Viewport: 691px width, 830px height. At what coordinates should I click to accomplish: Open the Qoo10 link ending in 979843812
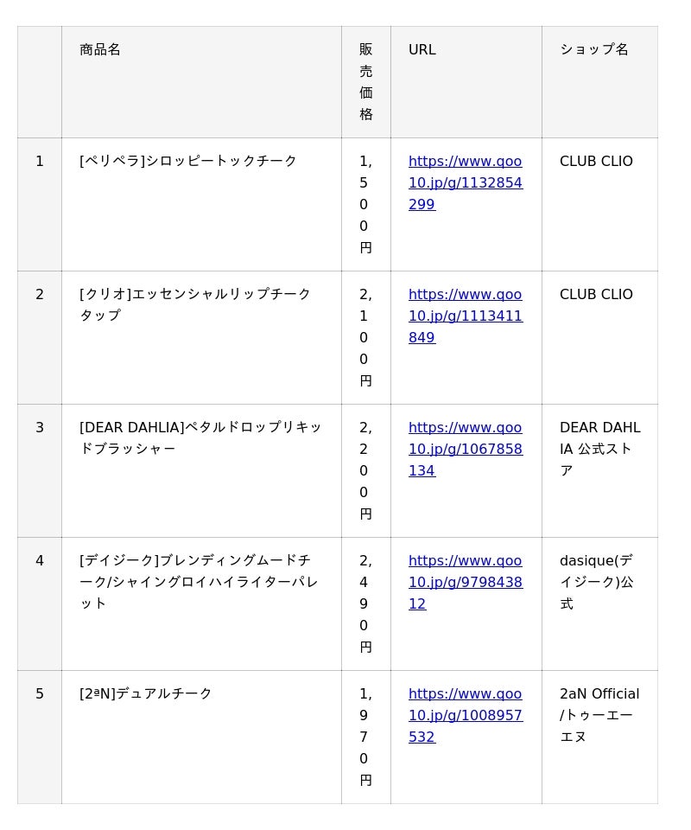click(x=465, y=582)
